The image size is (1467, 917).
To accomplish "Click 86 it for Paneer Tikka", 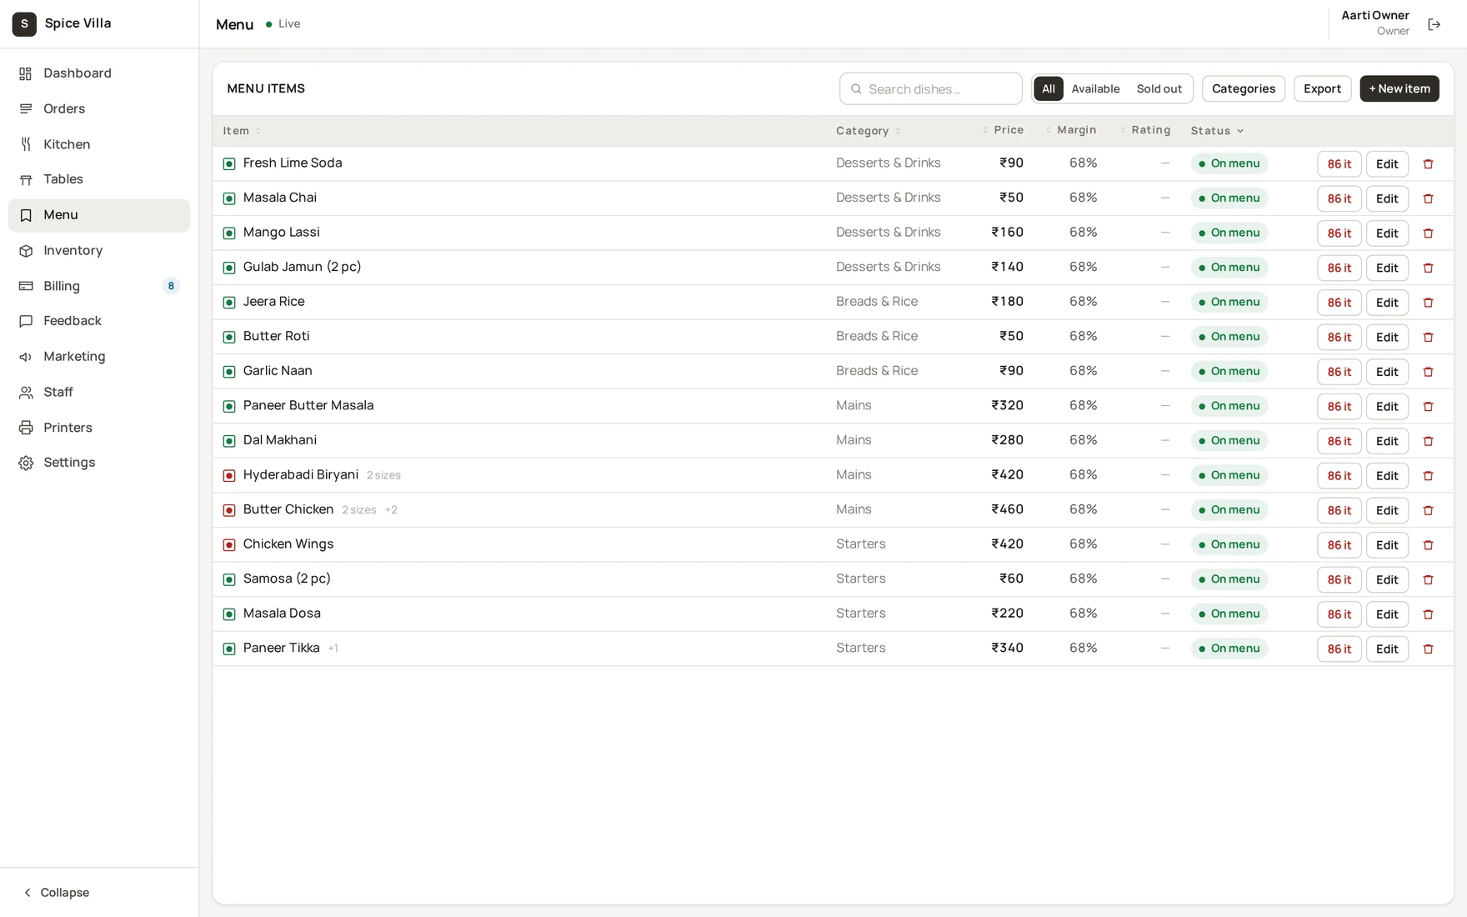I will point(1339,649).
